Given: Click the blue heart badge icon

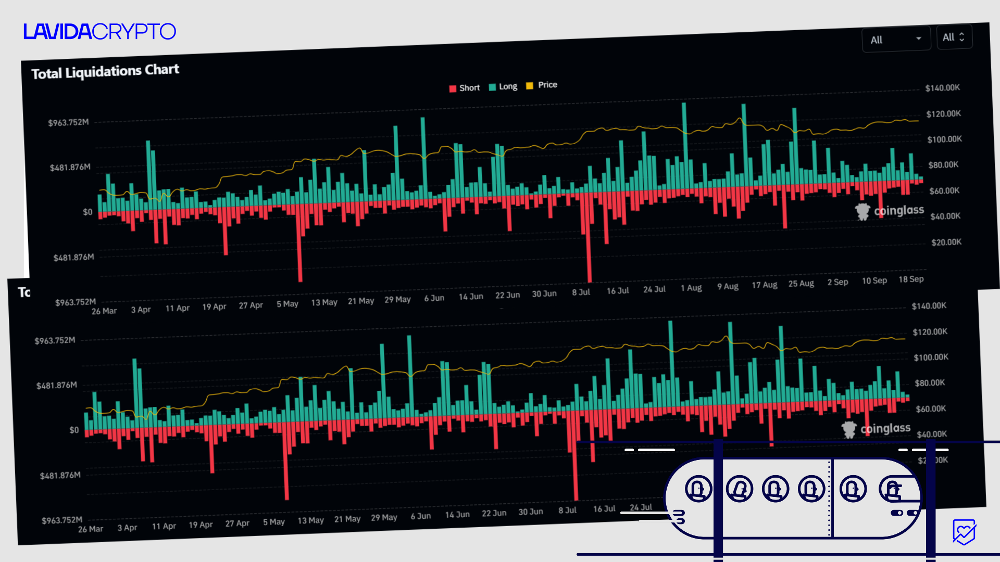Looking at the screenshot, I should click(964, 532).
